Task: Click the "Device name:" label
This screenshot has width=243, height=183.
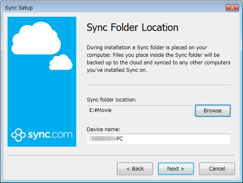Action: [103, 129]
